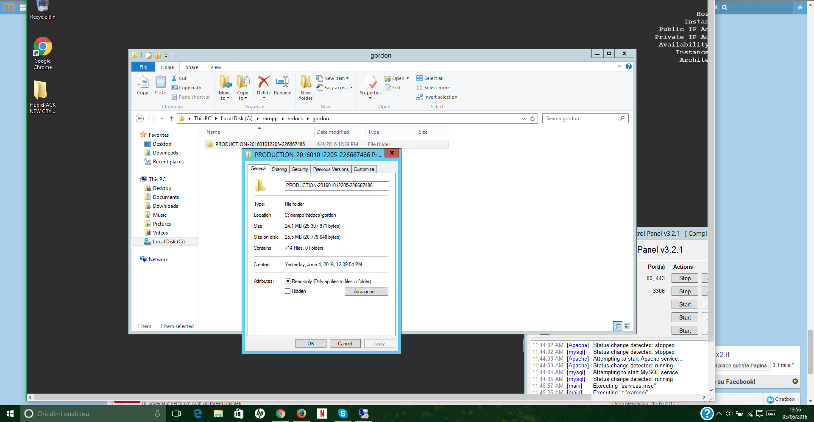Open Customize tab in Properties
Image resolution: width=814 pixels, height=422 pixels.
[x=364, y=169]
